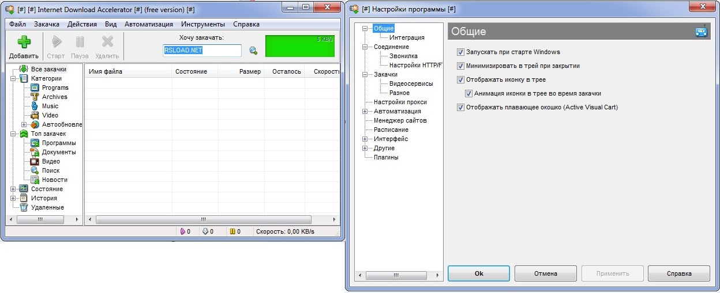Click the search magnifier icon next to URL field
Image resolution: width=720 pixels, height=293 pixels.
click(253, 51)
